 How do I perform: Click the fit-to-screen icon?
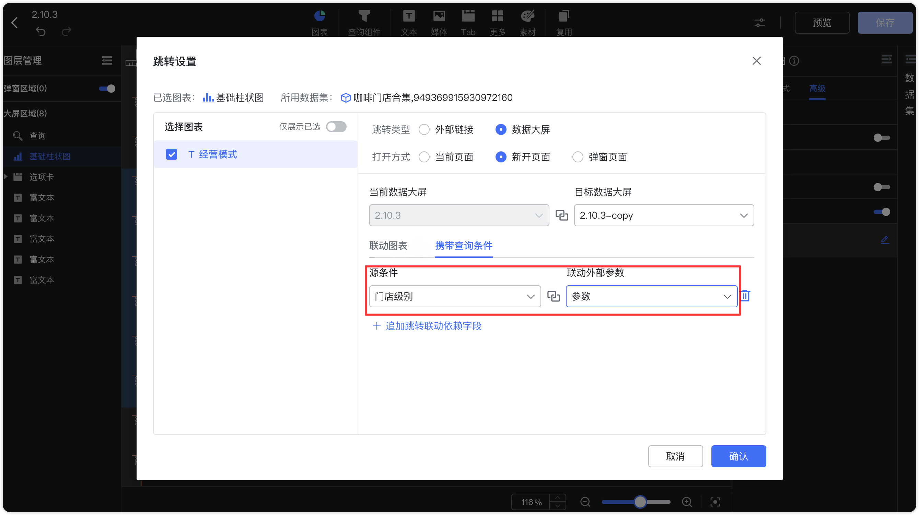(715, 502)
